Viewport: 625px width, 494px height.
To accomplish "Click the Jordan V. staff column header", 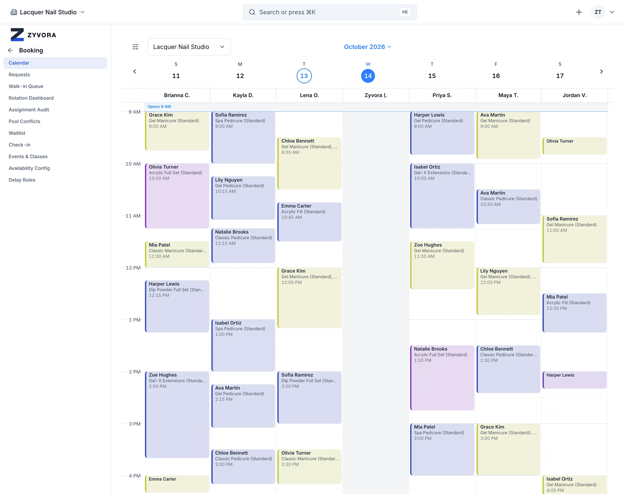I will coord(574,95).
